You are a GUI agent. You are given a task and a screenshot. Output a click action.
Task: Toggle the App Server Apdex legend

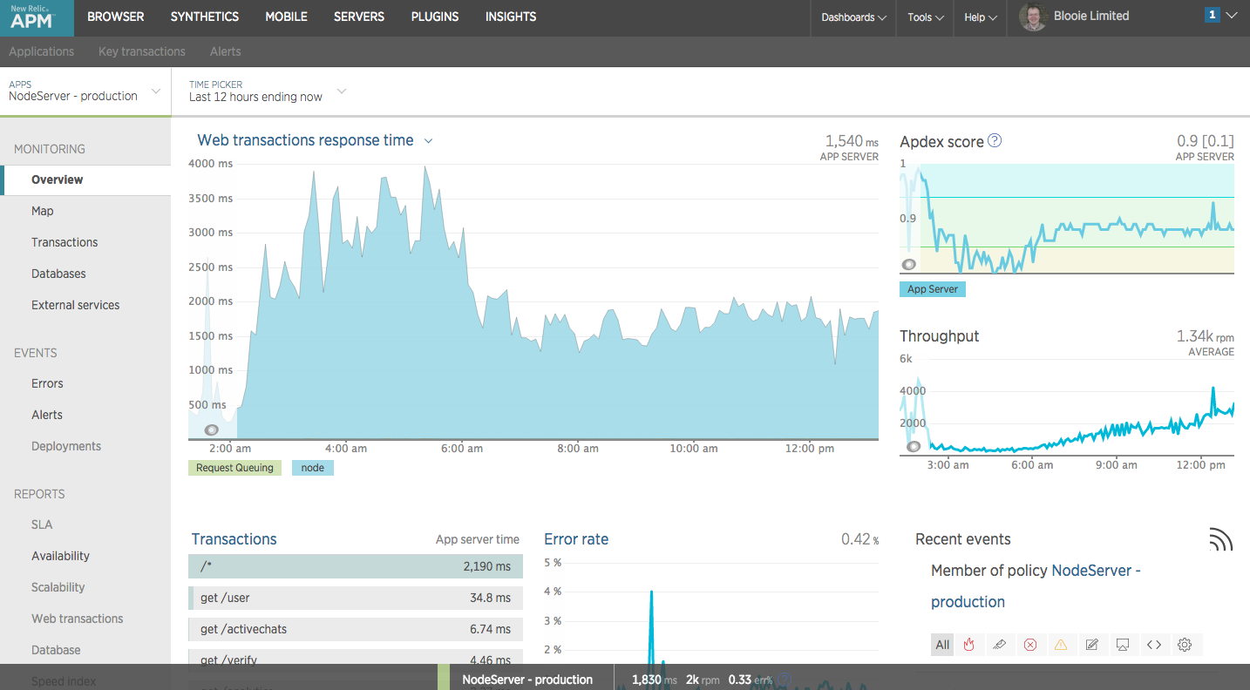(x=933, y=289)
